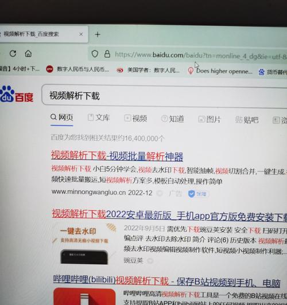This screenshot has height=305, width=287.
Task: Click the small icon next to 豌豆荚
Action: (x=150, y=261)
